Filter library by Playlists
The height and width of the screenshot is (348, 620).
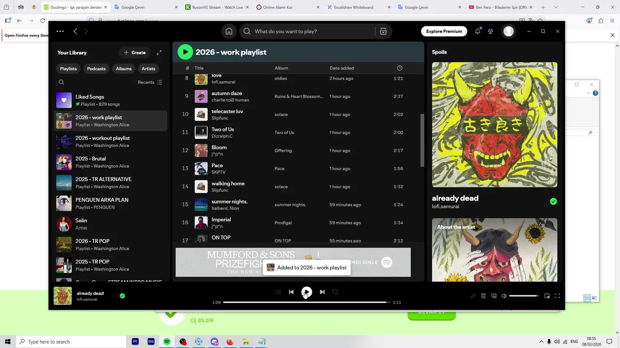68,69
